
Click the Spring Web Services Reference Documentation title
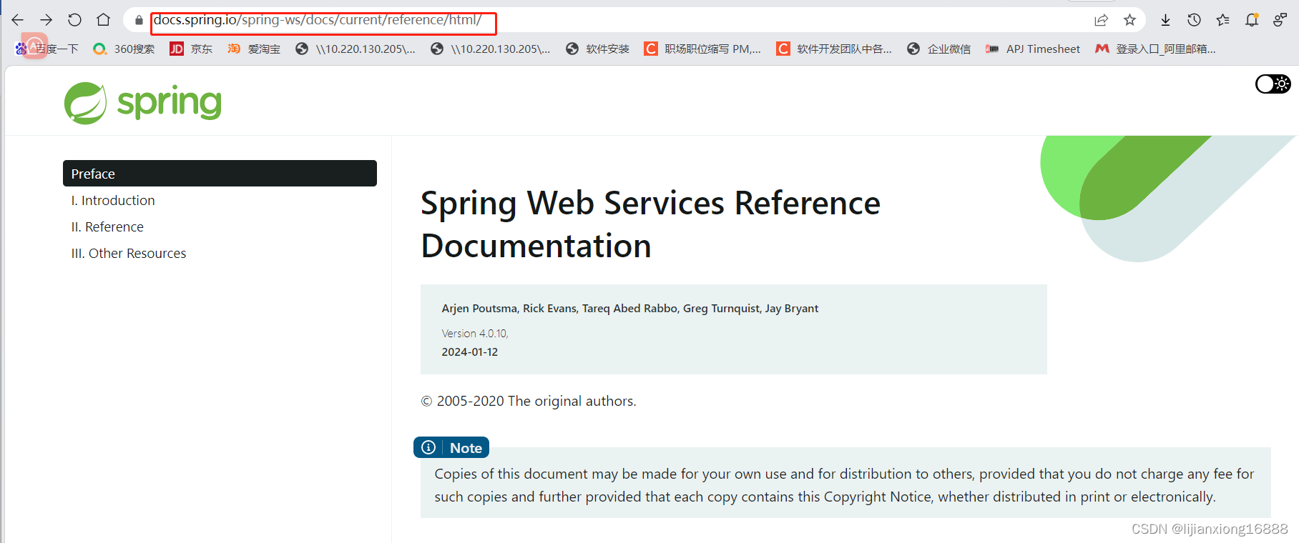tap(650, 224)
